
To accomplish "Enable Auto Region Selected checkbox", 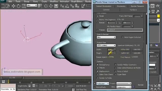I will 123,37.
